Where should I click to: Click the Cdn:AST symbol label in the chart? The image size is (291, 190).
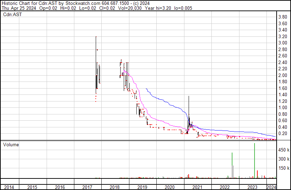[x=12, y=15]
